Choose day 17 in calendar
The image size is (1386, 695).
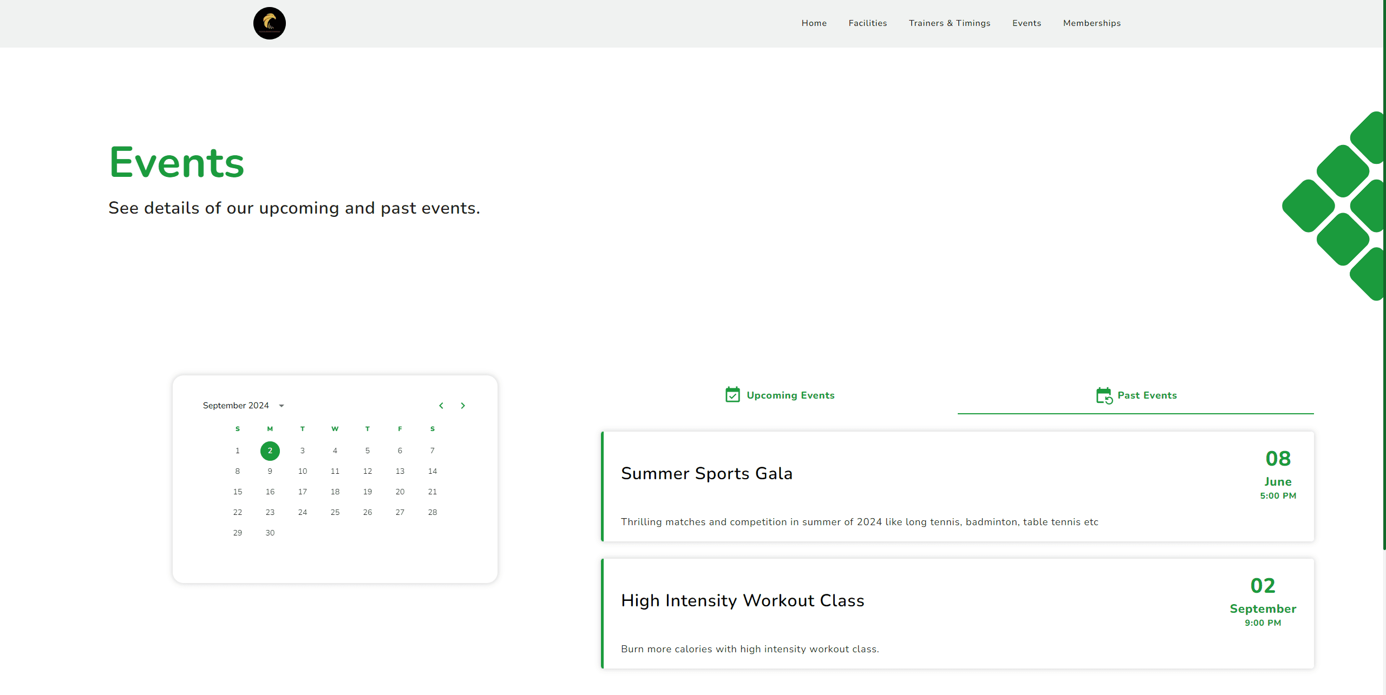tap(303, 492)
